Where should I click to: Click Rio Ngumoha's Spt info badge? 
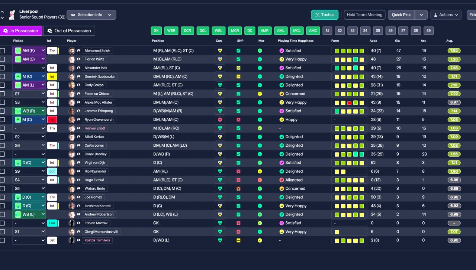point(52,171)
